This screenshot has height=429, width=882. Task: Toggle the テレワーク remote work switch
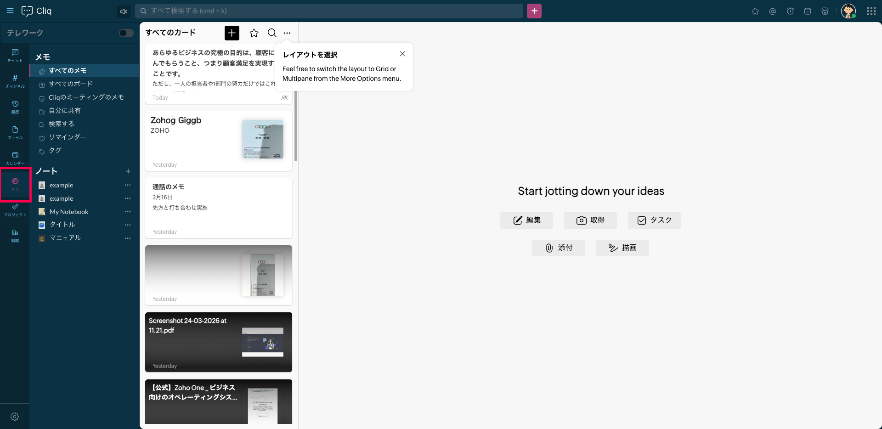coord(125,33)
